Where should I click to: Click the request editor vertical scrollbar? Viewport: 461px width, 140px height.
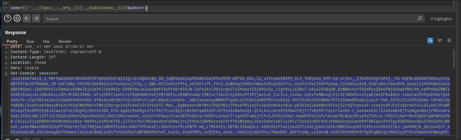454,5
